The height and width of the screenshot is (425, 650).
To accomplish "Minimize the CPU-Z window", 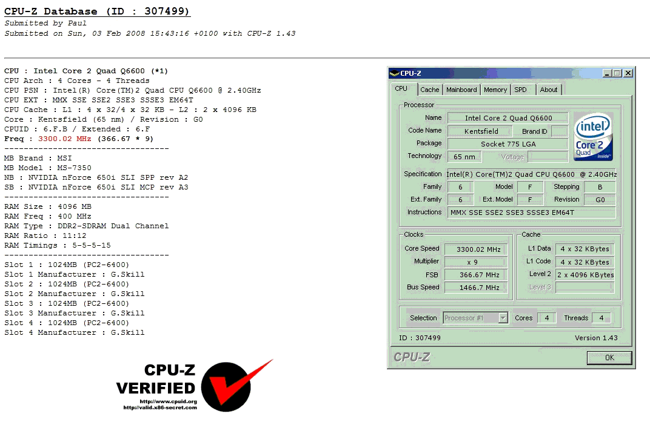I will (608, 73).
